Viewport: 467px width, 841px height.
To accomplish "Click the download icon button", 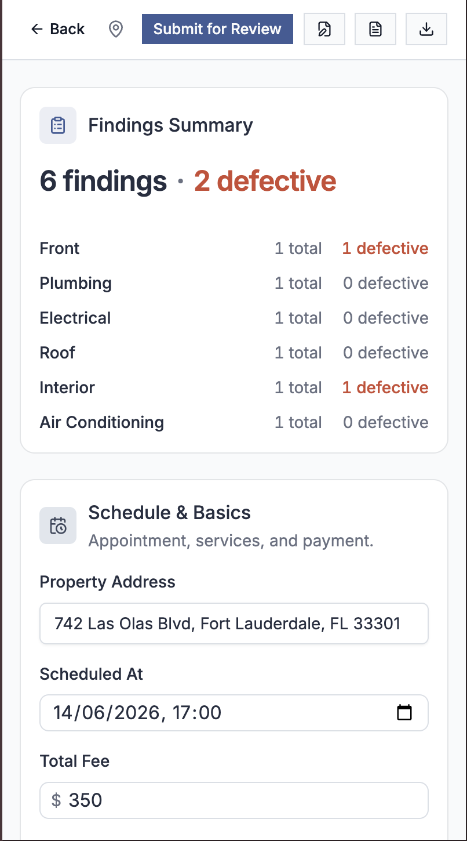I will point(426,29).
